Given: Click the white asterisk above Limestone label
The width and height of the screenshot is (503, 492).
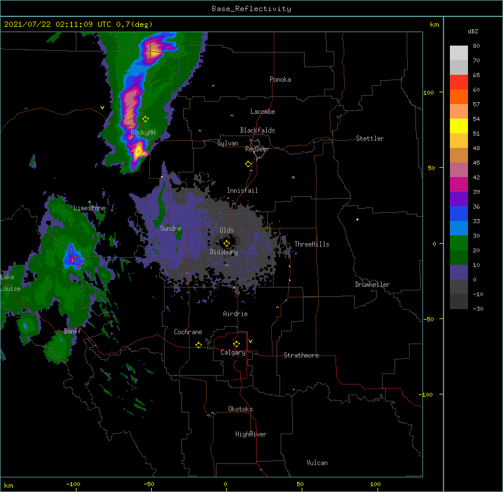Looking at the screenshot, I should coord(89,202).
